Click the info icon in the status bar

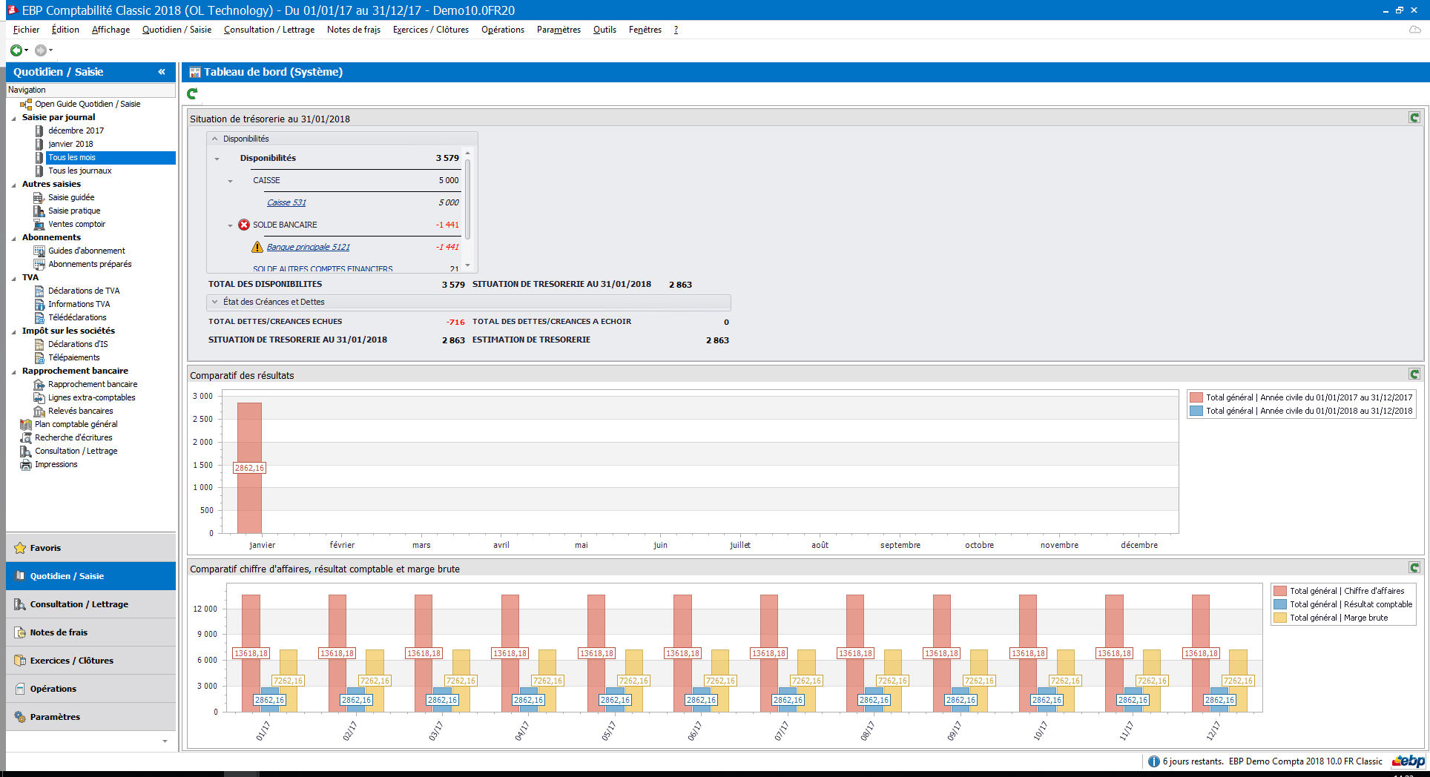(1153, 761)
